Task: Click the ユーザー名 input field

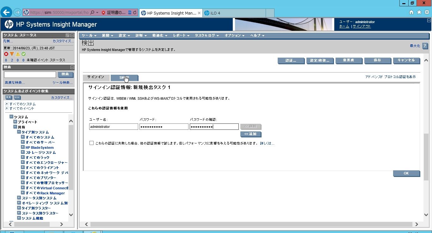Action: (114, 127)
